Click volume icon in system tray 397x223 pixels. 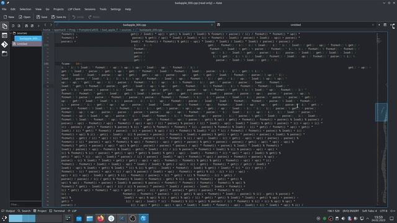pyautogui.click(x=343, y=219)
